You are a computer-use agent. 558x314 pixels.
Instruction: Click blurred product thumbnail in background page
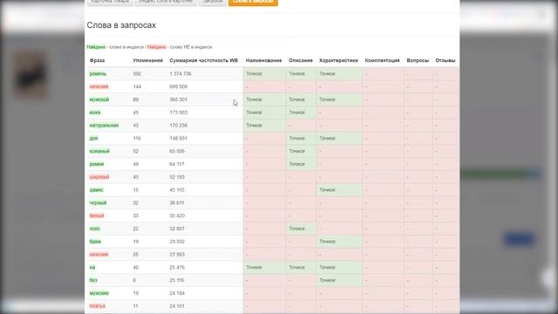click(31, 73)
